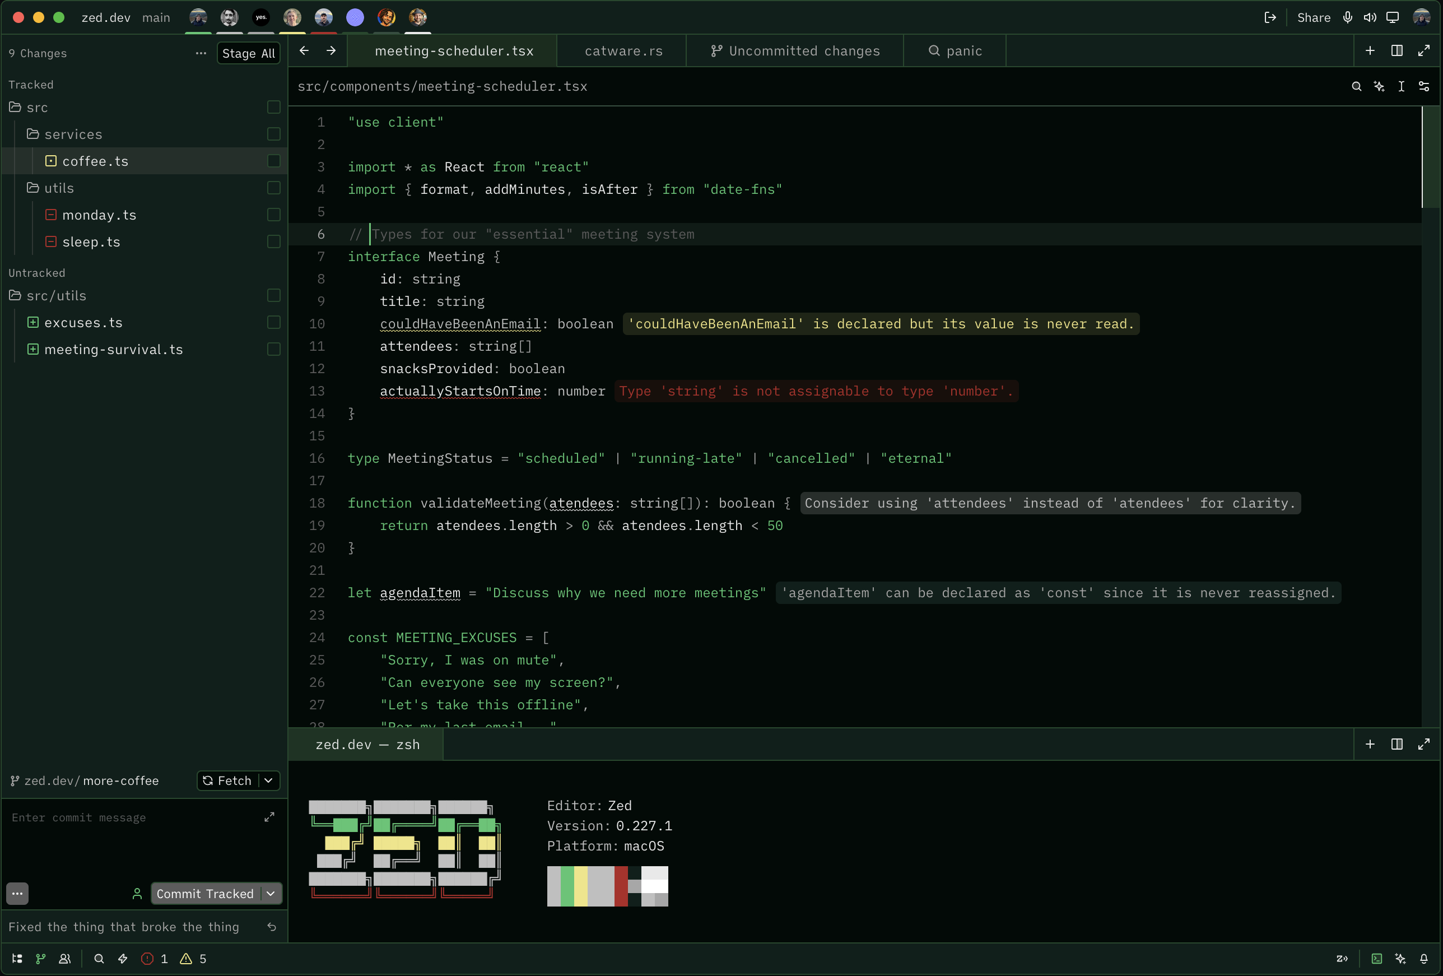The width and height of the screenshot is (1443, 976).
Task: Split the editor pane with split icon
Action: point(1397,51)
